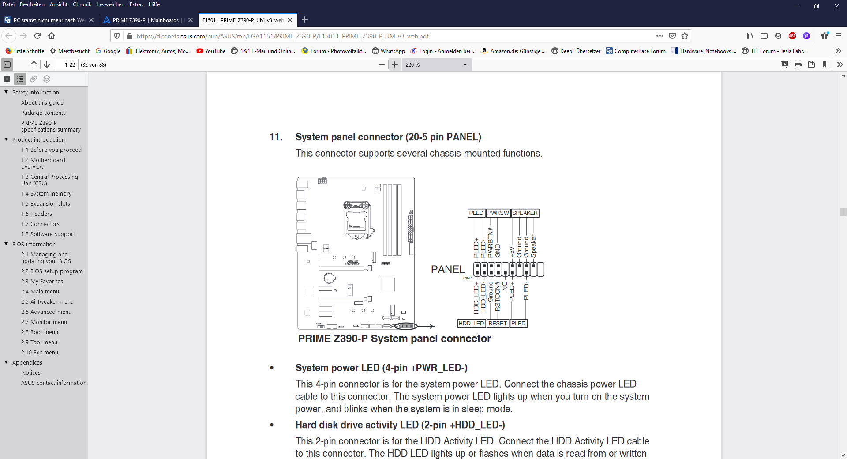Go to previous PDF page
The height and width of the screenshot is (459, 847).
(34, 64)
